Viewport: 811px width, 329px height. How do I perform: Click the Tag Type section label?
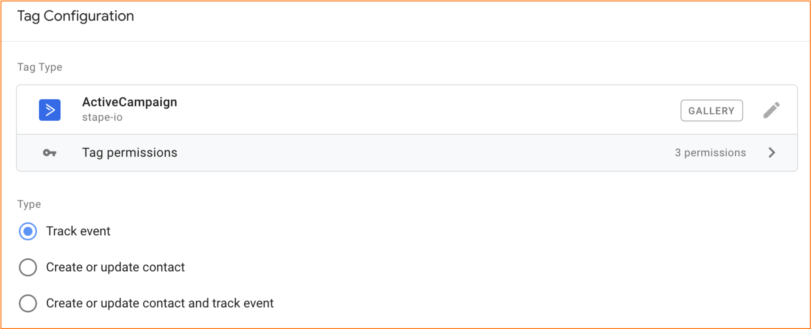pos(40,67)
